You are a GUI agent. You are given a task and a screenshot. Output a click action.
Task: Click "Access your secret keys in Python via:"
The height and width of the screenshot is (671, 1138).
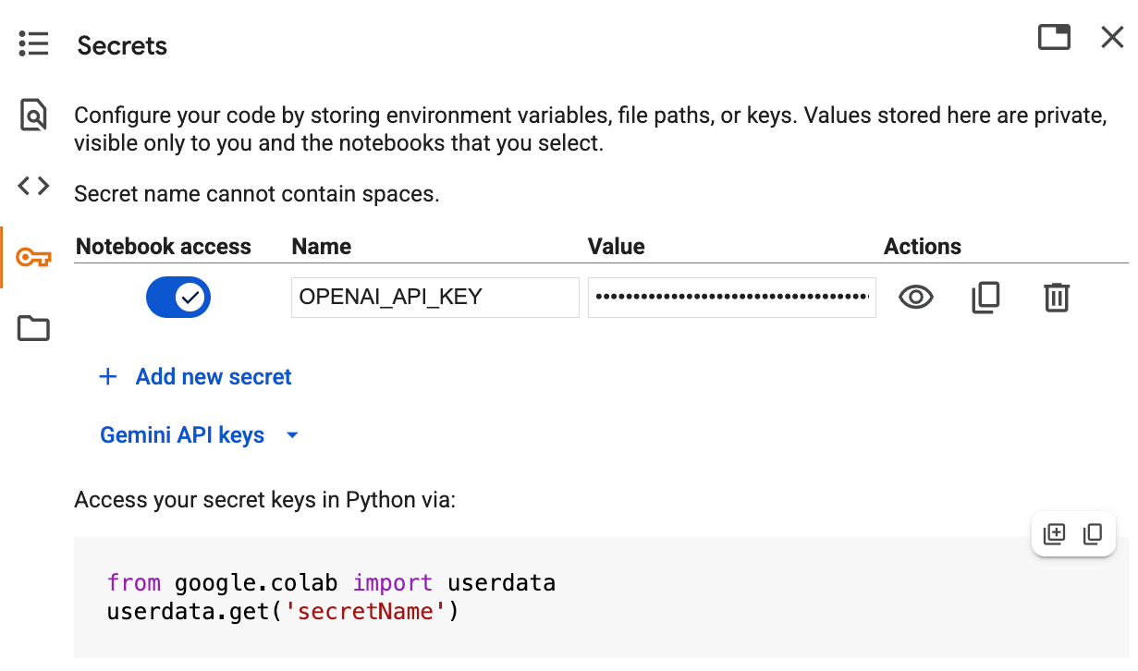click(264, 500)
